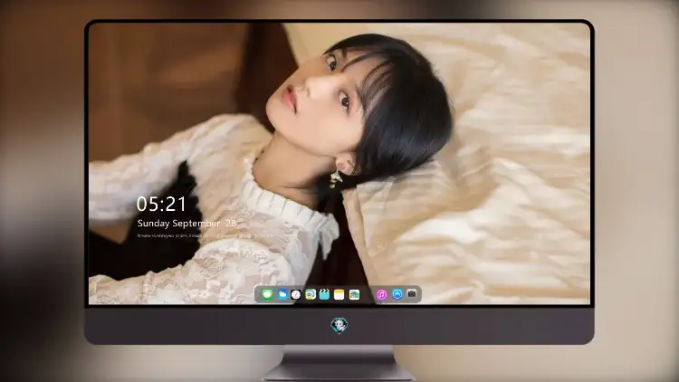The height and width of the screenshot is (382, 679).
Task: Open the blue App Store icon
Action: point(397,294)
